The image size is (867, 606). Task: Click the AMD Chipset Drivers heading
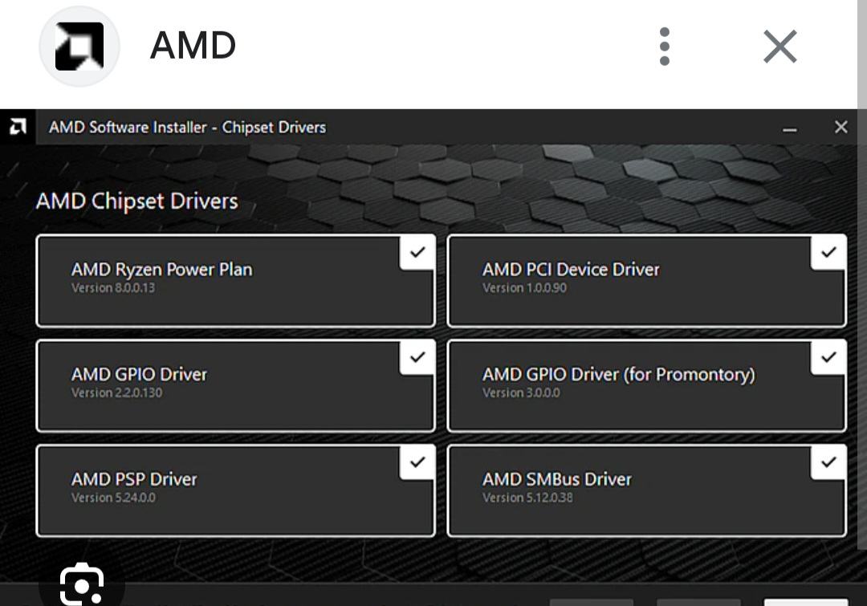pyautogui.click(x=136, y=201)
